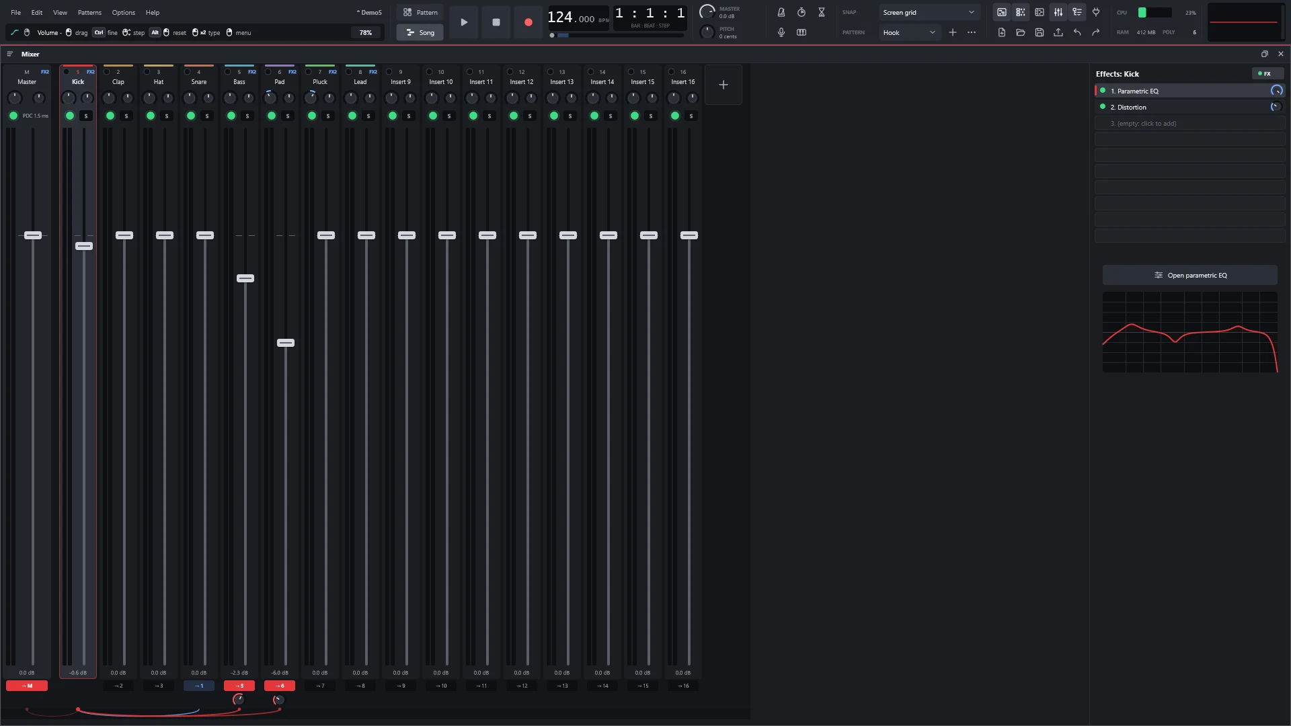
Task: Mute the Clap track
Action: 110,116
